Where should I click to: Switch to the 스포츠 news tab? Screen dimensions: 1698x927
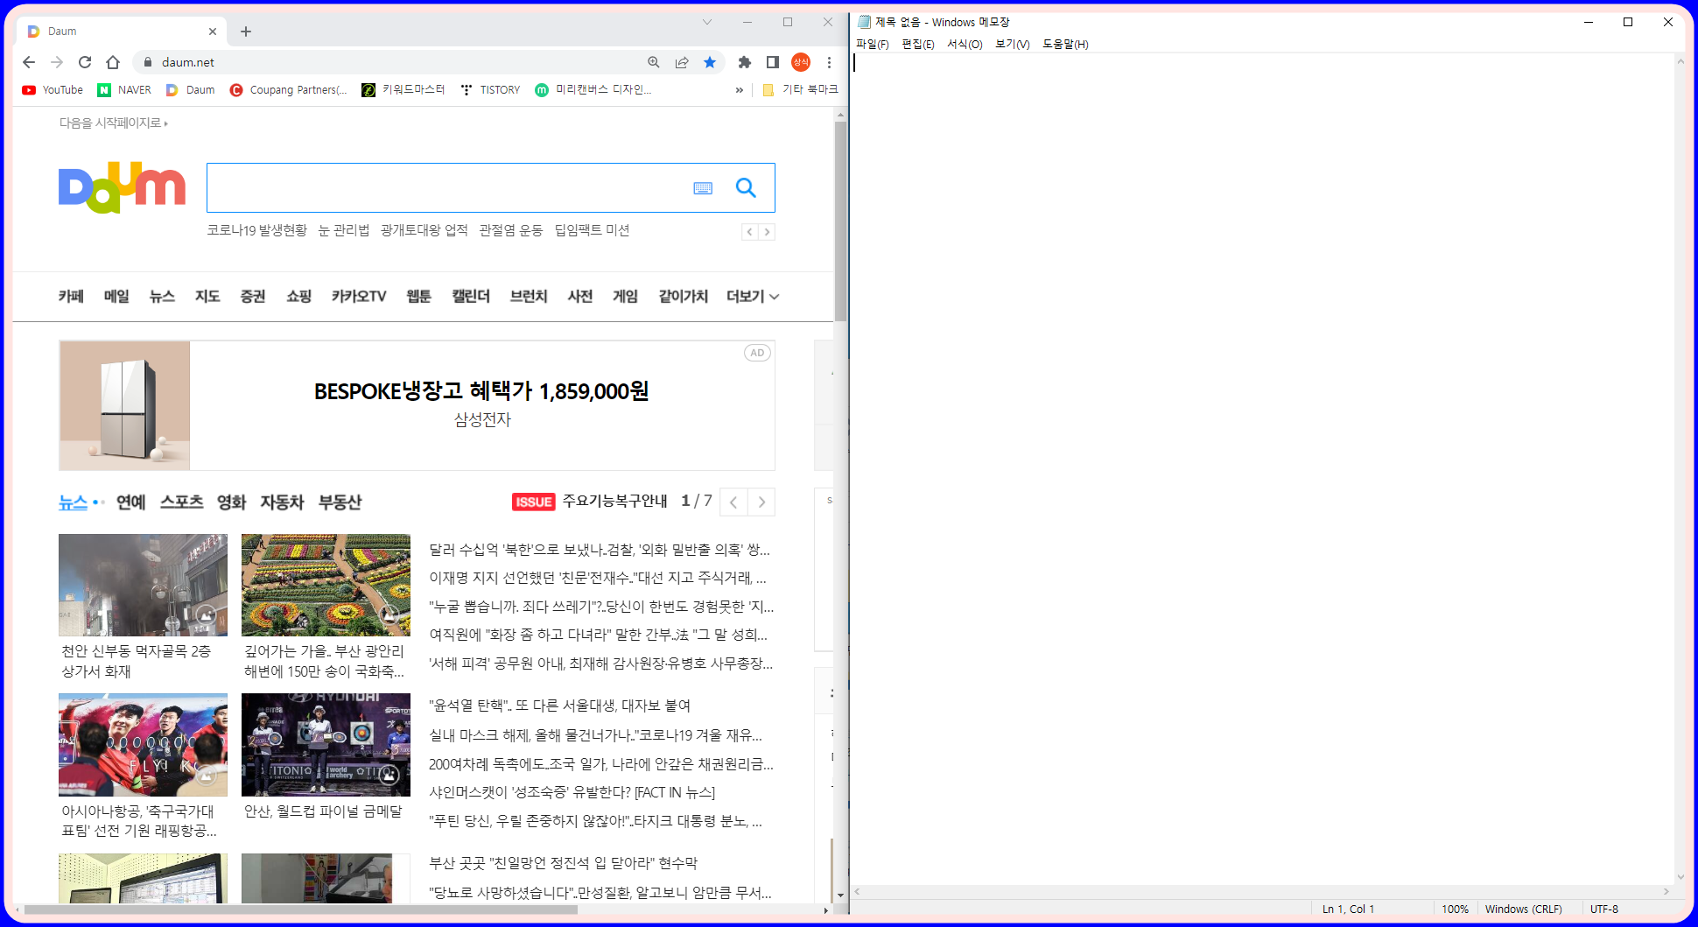point(182,502)
